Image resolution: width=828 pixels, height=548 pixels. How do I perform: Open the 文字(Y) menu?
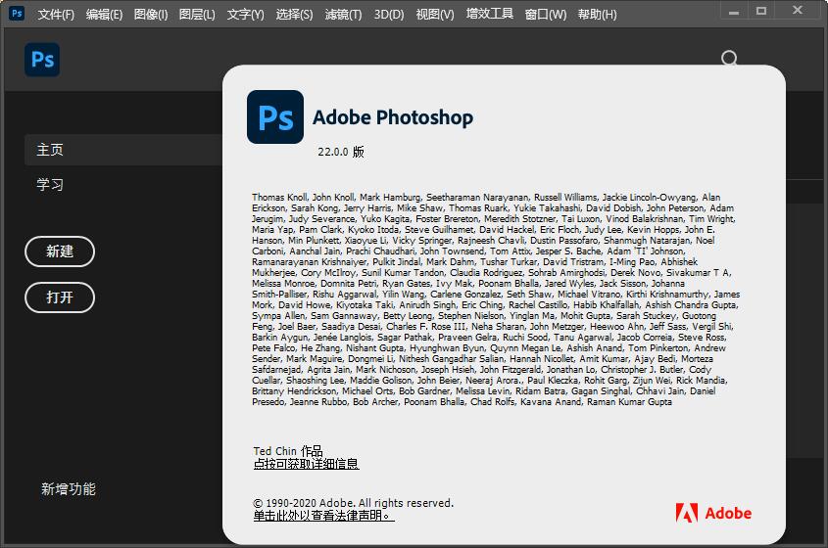pyautogui.click(x=245, y=15)
